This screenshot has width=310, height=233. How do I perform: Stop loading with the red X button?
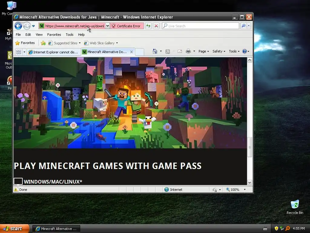click(156, 26)
